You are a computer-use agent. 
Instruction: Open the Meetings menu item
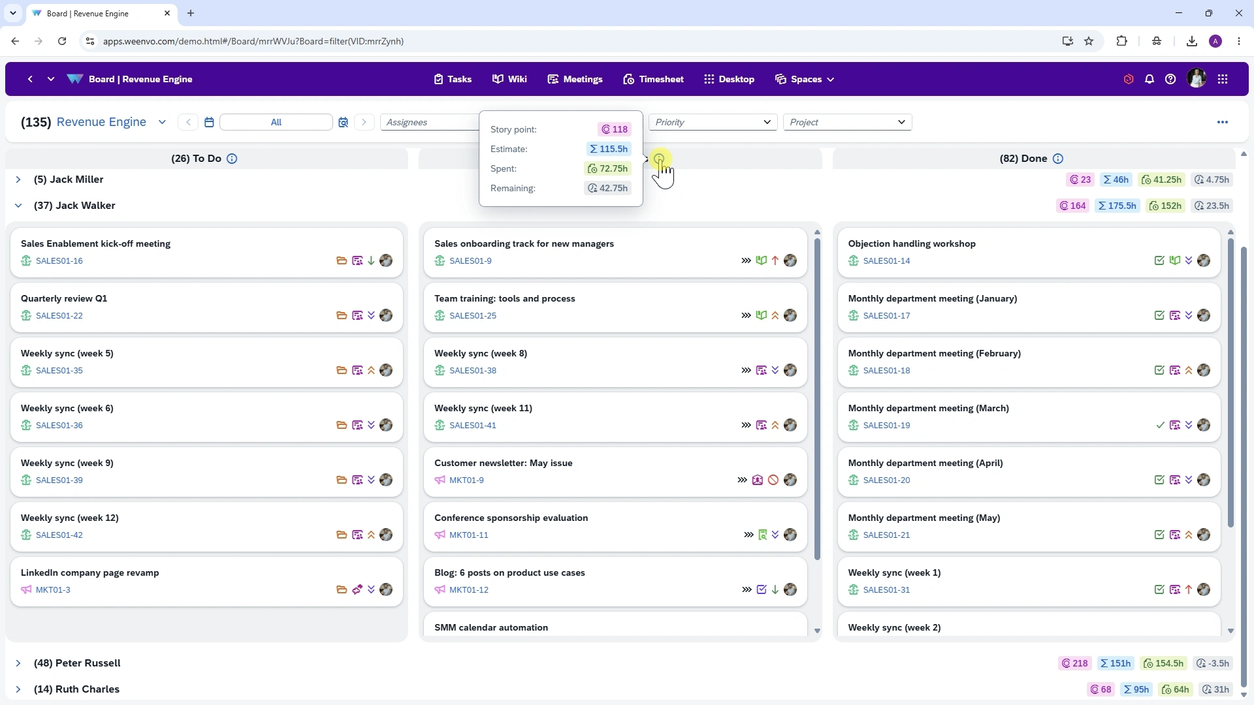pos(575,79)
